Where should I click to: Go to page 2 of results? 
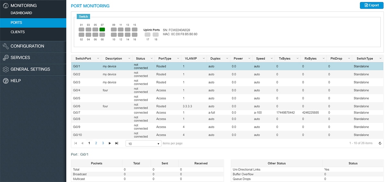tap(96, 143)
